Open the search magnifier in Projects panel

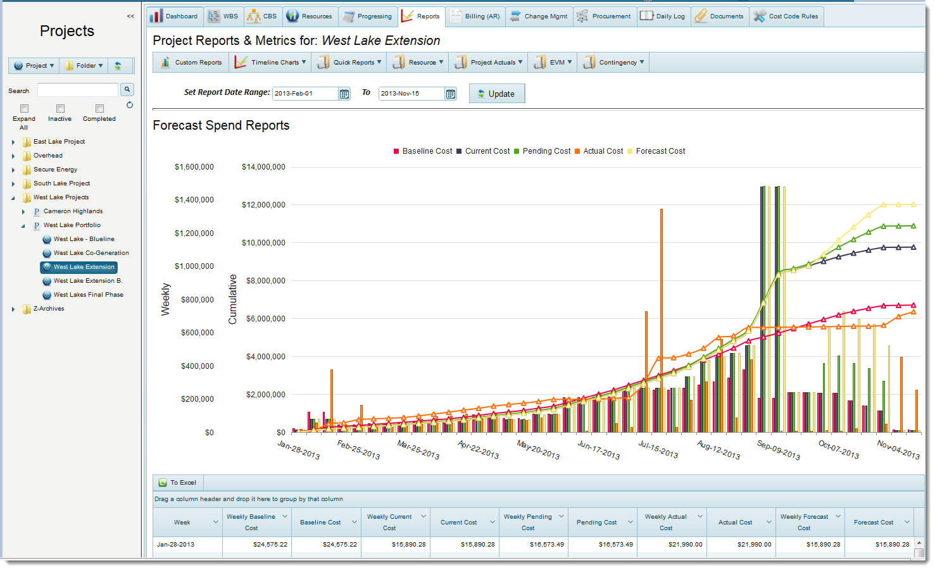(x=127, y=89)
